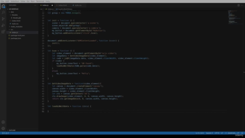
Task: Expand the OUTLINE section
Action: point(12,130)
